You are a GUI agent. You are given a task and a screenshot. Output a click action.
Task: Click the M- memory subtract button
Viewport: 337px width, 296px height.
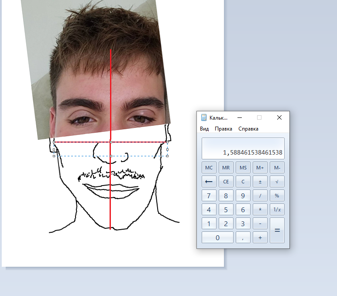[x=277, y=168]
